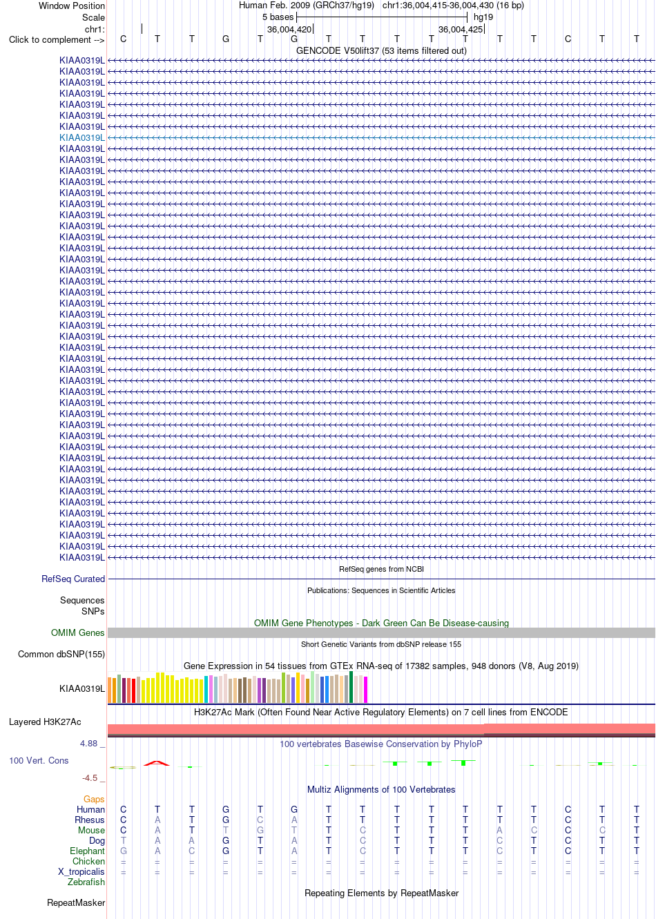Click the Scale label
The width and height of the screenshot is (656, 919).
(93, 17)
